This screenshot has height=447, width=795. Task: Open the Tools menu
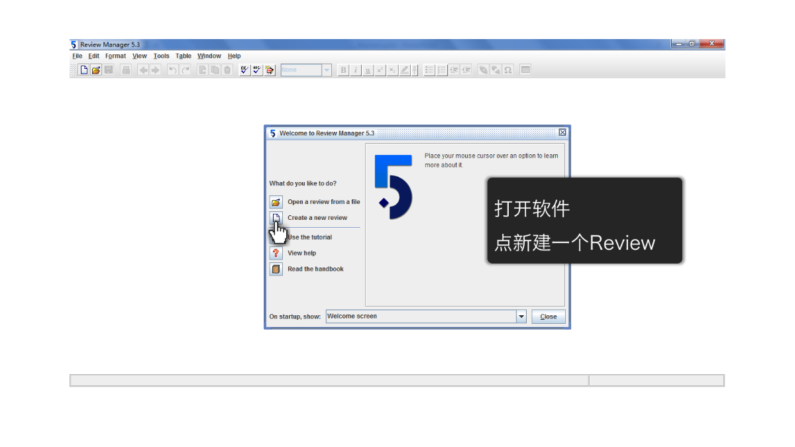(x=162, y=56)
